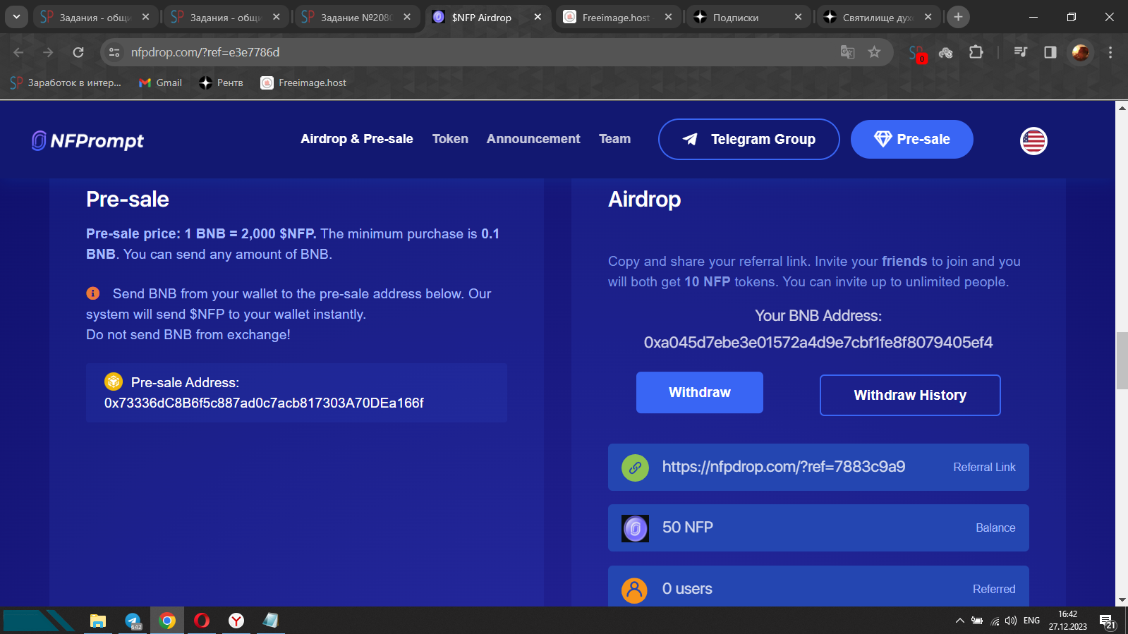Click the scrollbar down arrow

(1122, 600)
